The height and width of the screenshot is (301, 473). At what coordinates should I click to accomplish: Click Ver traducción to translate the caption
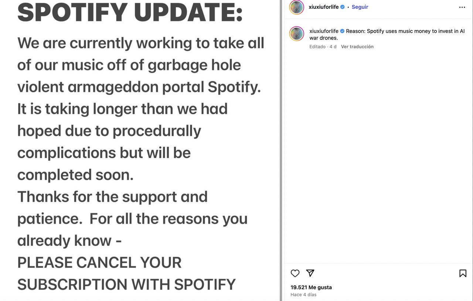[357, 47]
